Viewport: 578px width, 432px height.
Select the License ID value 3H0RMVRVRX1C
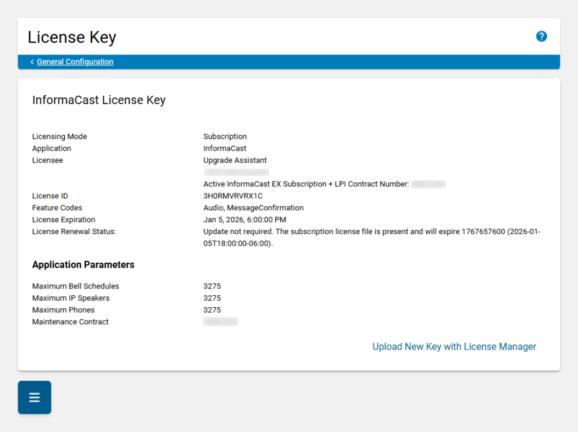233,196
